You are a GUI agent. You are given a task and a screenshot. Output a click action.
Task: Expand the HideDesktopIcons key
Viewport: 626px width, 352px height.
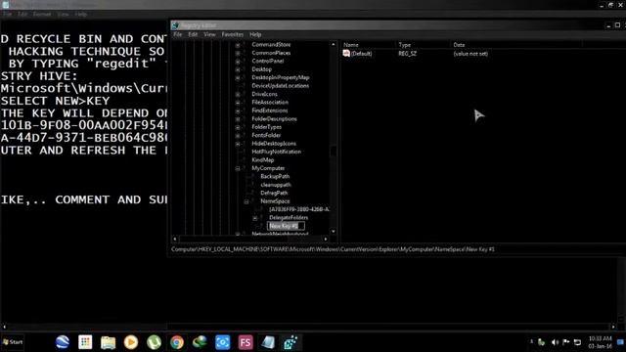(238, 144)
